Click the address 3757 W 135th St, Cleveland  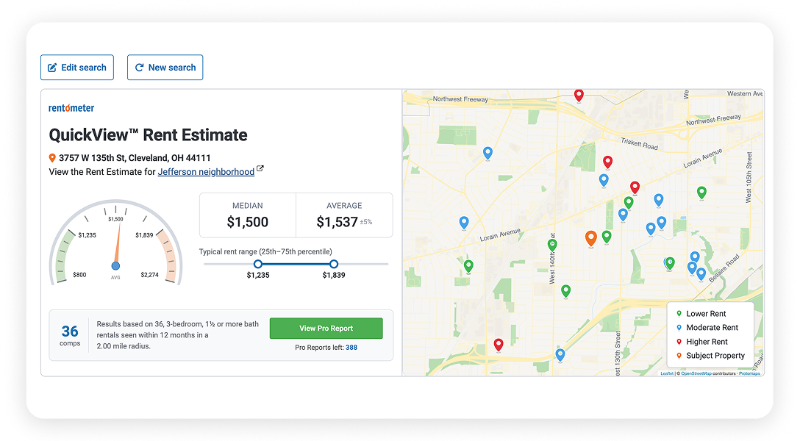pyautogui.click(x=135, y=158)
